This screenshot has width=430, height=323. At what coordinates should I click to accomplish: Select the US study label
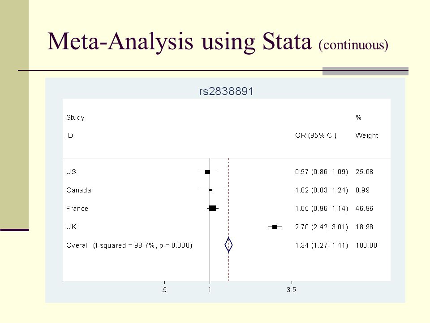[x=71, y=172]
